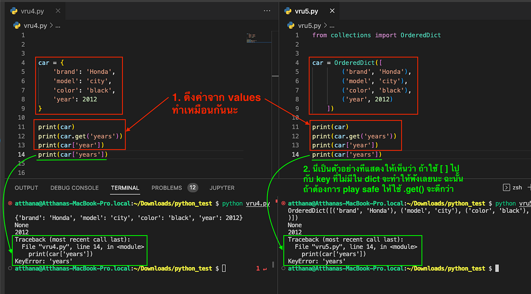
Task: Click underlined vru4.py link in terminal command
Action: point(258,203)
